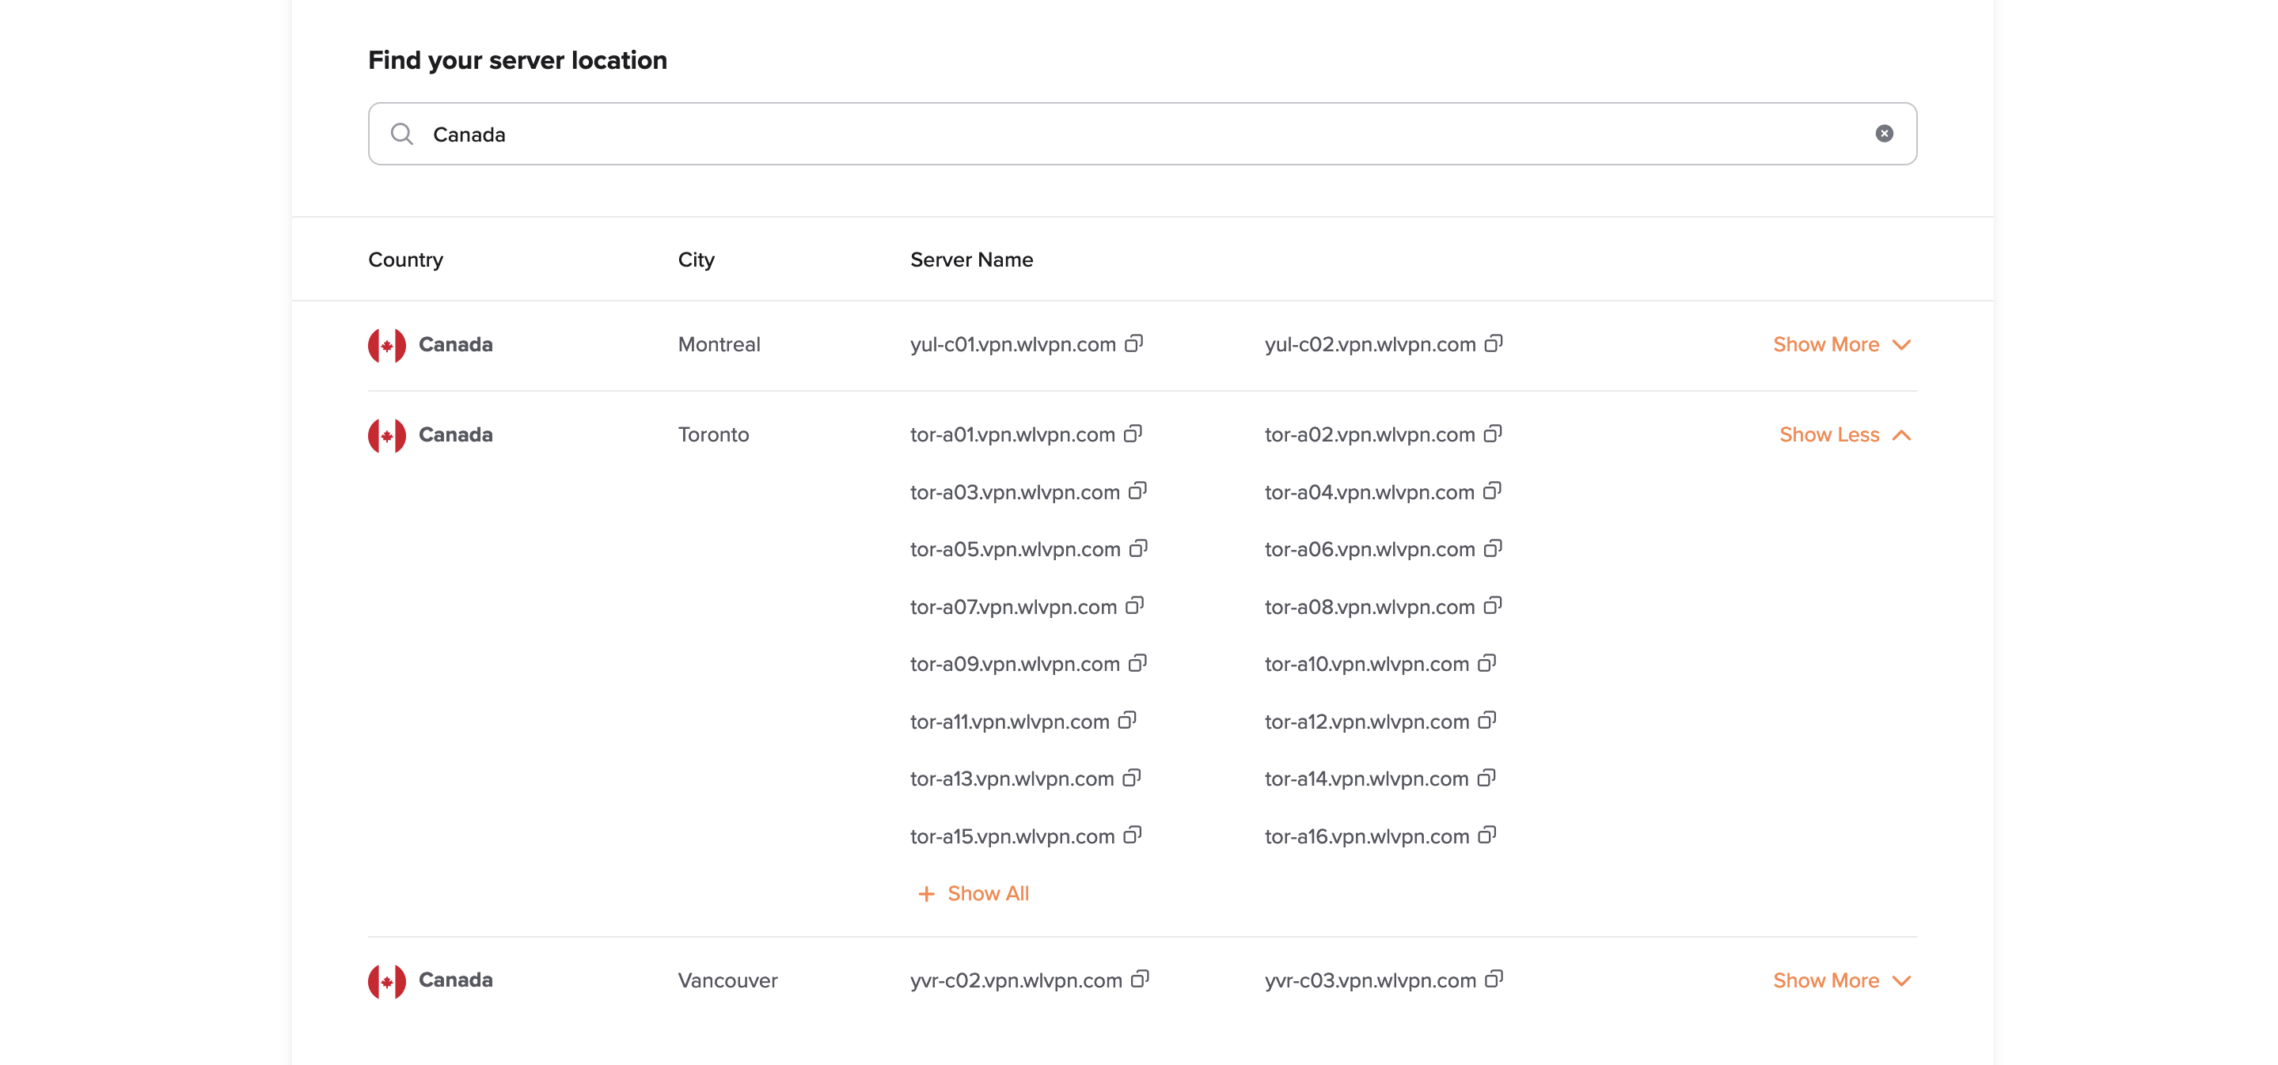
Task: Collapse Toronto servers with Show Less
Action: 1847,435
